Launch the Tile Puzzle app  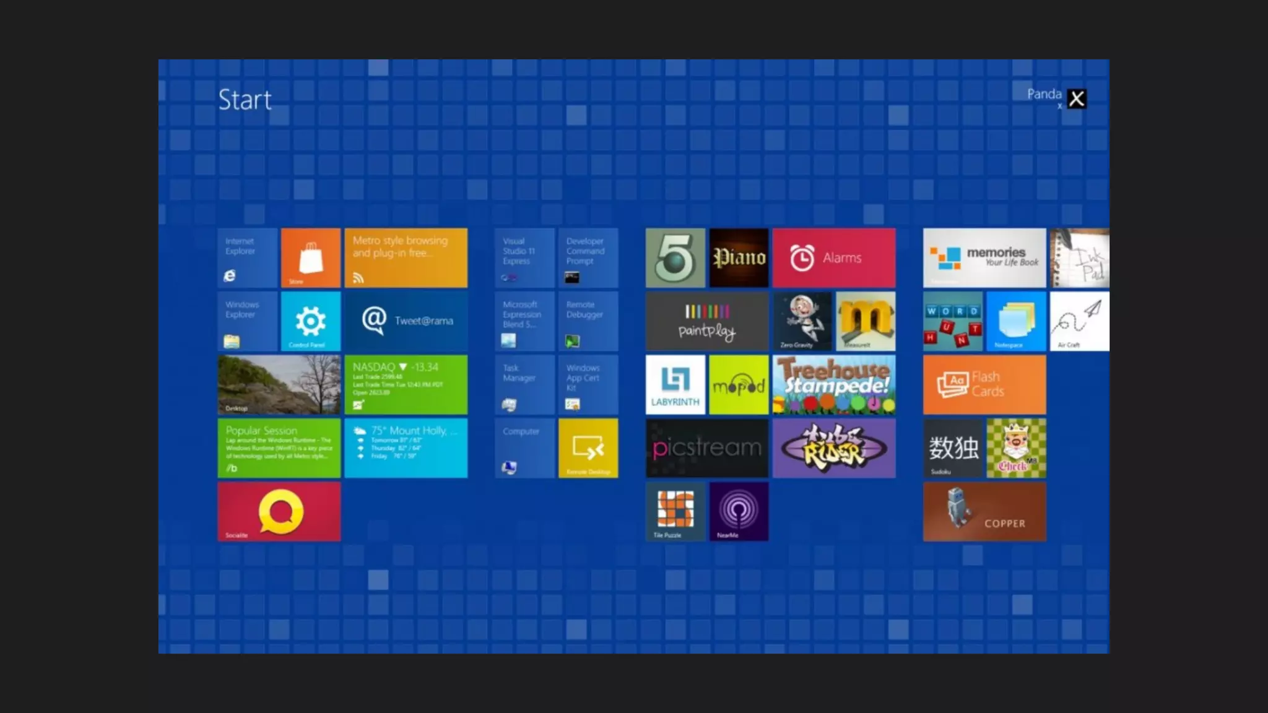tap(675, 511)
